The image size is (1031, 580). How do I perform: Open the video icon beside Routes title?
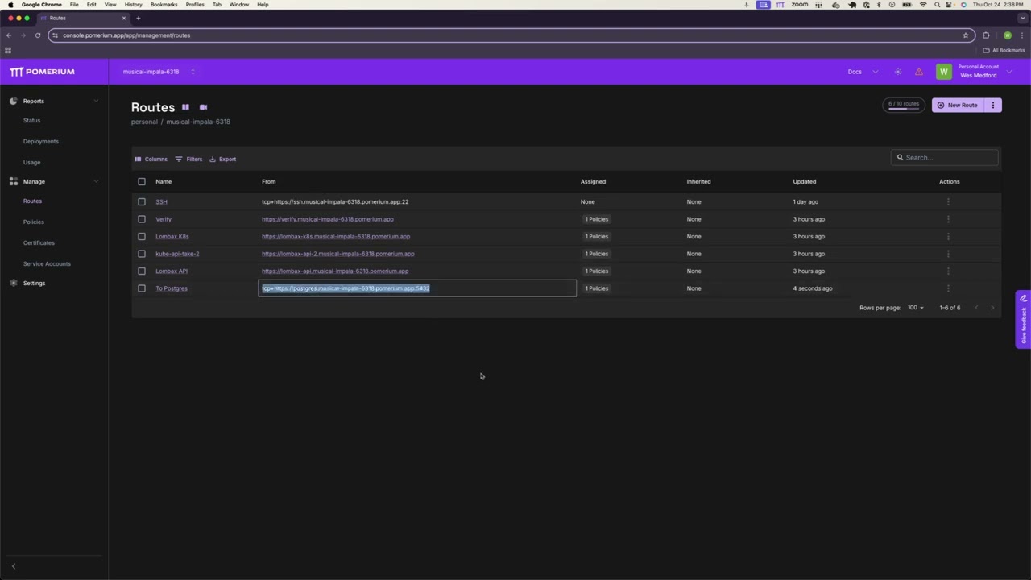tap(203, 107)
